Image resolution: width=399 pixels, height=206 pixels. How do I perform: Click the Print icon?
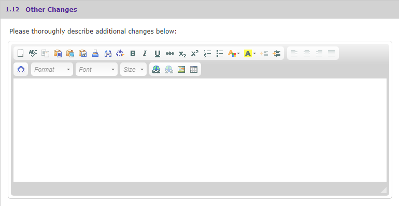(95, 54)
